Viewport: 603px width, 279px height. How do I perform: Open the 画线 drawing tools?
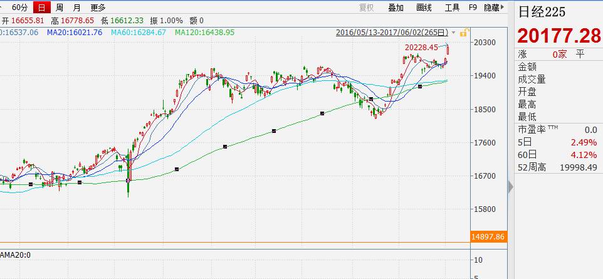point(424,8)
